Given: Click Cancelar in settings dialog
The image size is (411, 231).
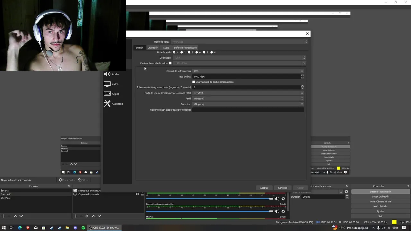Looking at the screenshot, I should [x=283, y=188].
